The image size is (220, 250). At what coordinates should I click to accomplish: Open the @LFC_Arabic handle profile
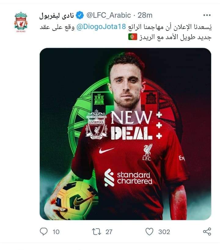coord(108,15)
